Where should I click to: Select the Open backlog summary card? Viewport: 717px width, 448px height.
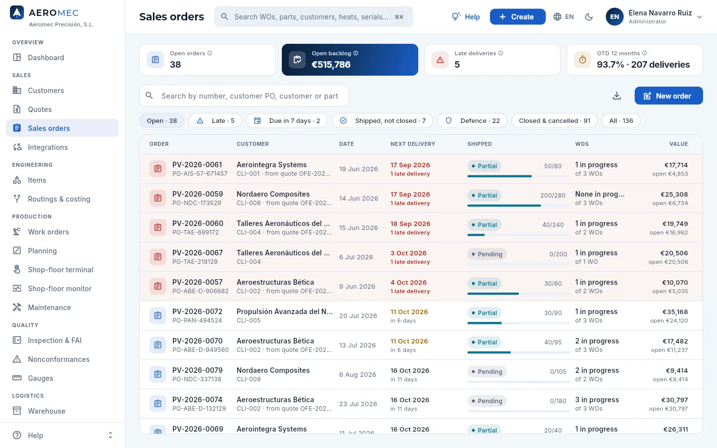coord(350,60)
